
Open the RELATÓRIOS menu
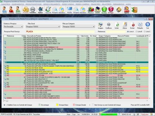[107, 4]
